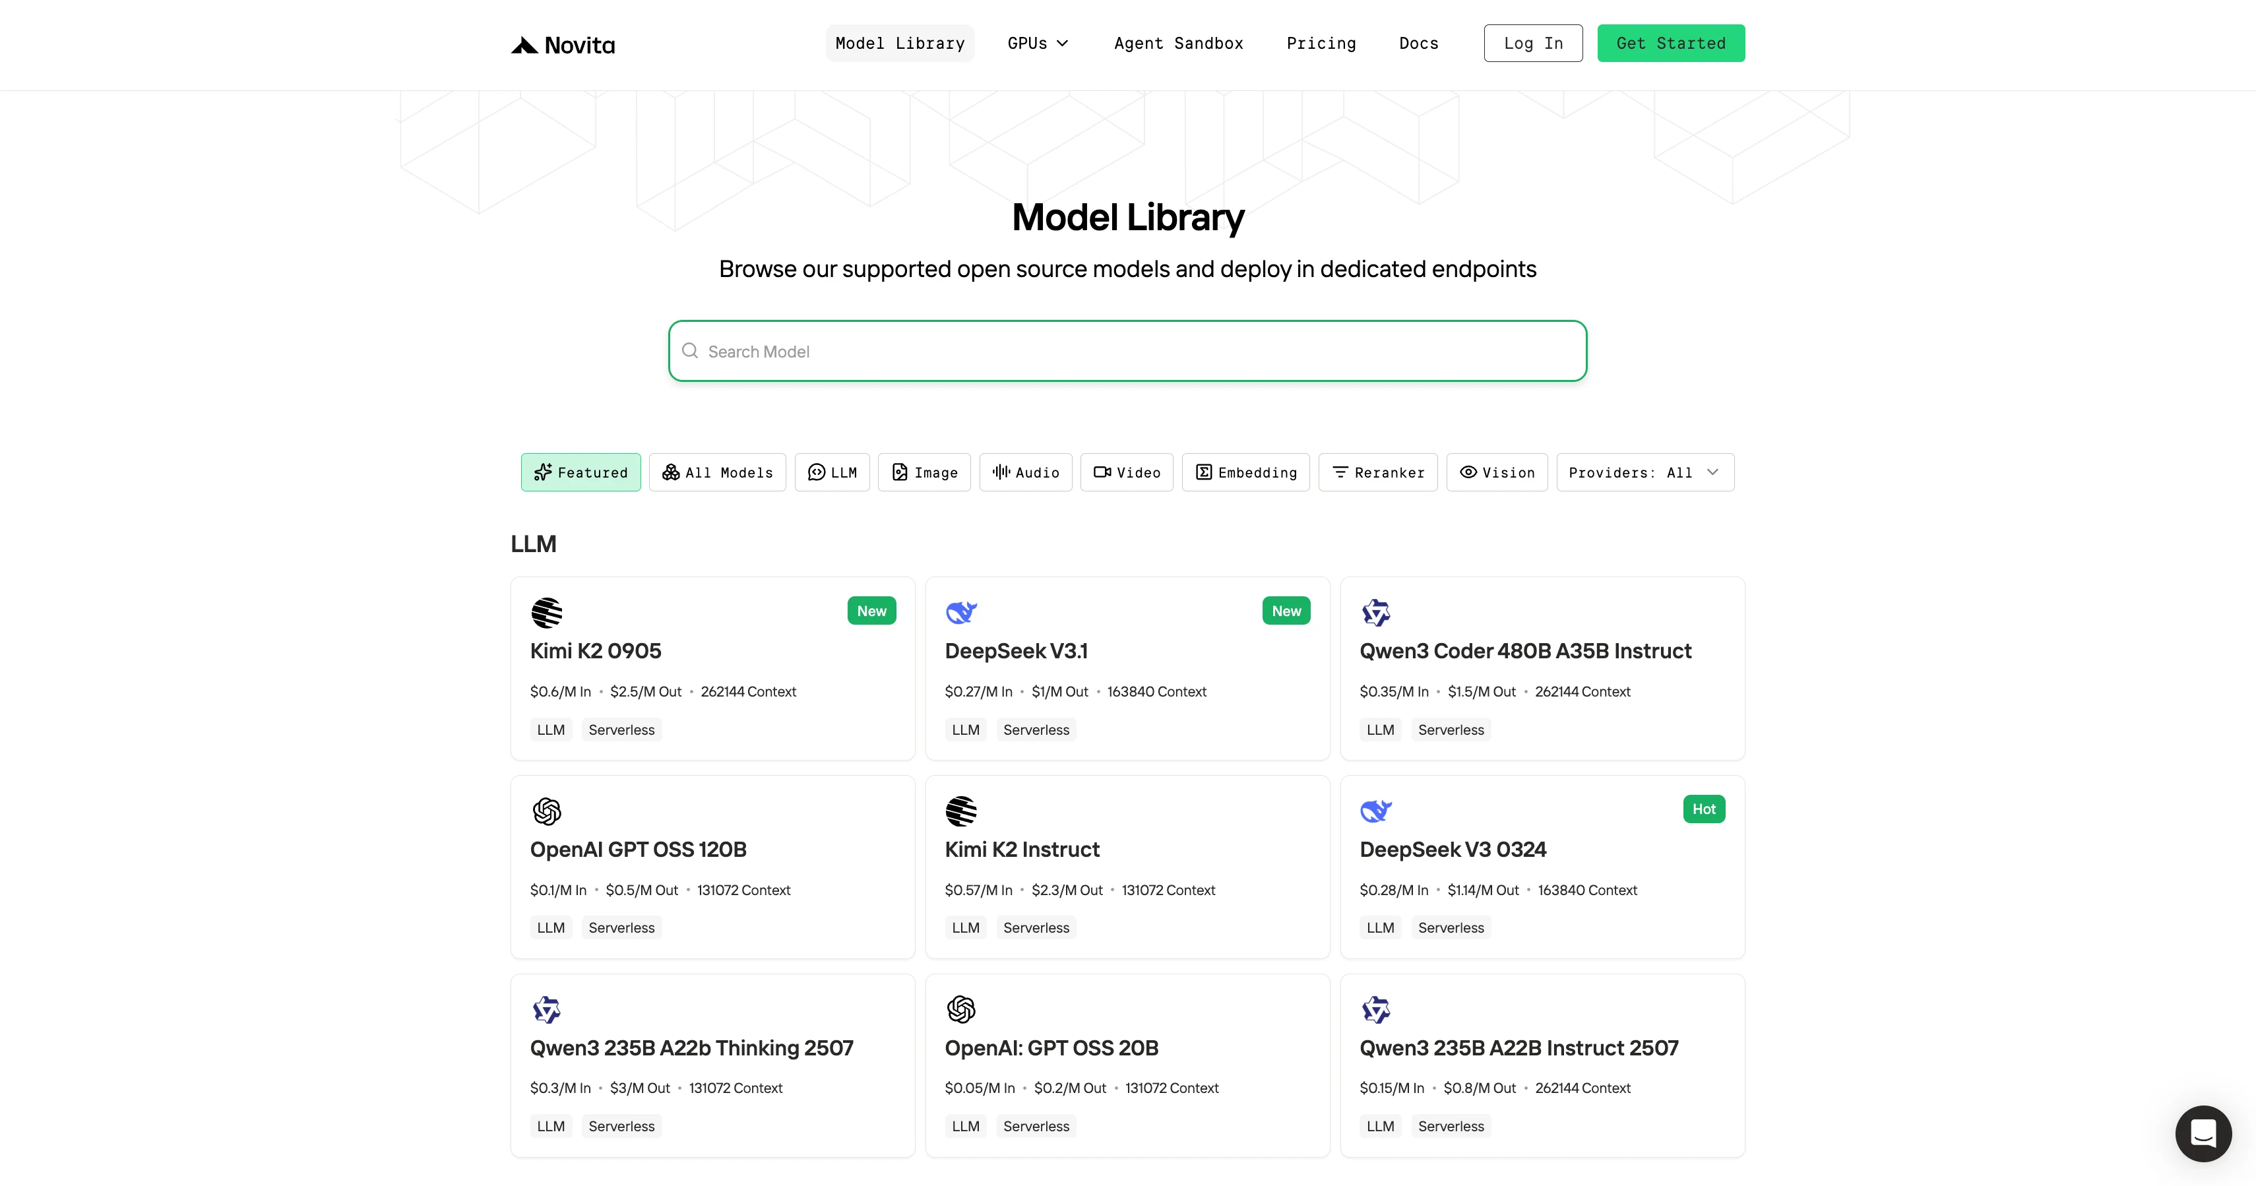This screenshot has width=2256, height=1186.
Task: Click Serverless tag on DeepSeek V3 0324
Action: coord(1451,927)
